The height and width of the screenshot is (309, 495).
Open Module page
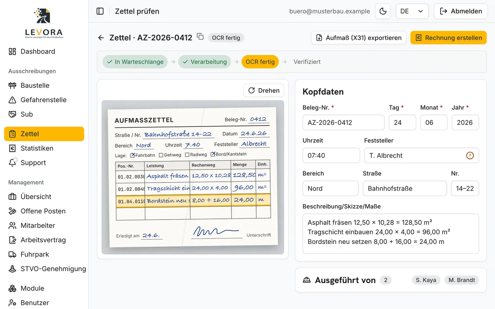44,288
